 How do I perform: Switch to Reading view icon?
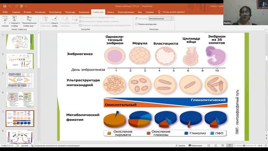click(222, 146)
